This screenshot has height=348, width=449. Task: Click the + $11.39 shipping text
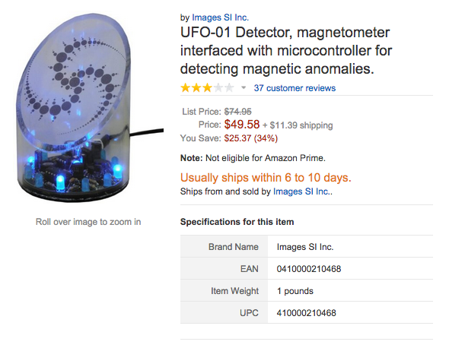298,125
